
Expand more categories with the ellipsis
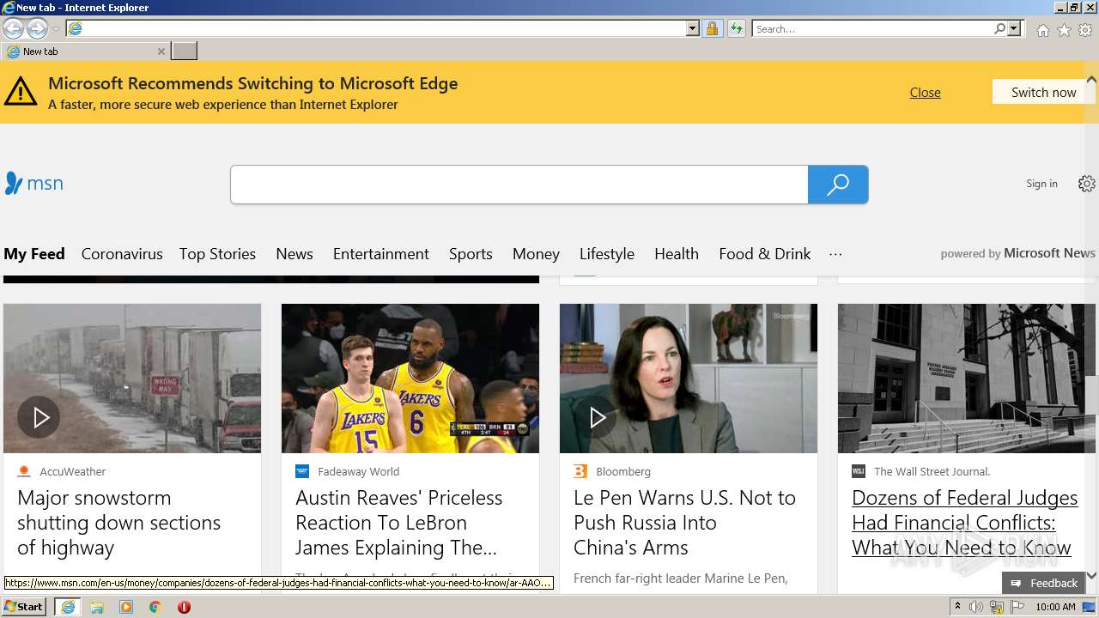tap(835, 254)
